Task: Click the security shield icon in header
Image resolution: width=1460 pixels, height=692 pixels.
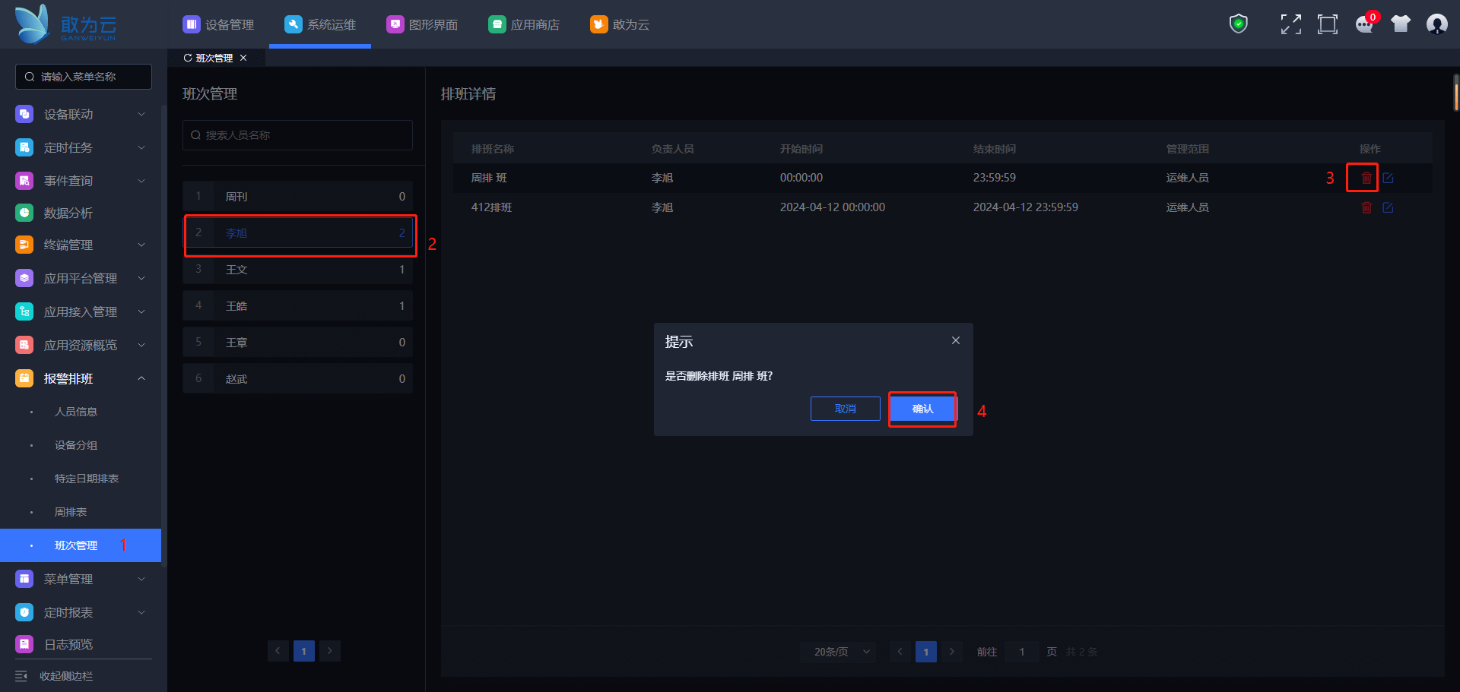Action: pyautogui.click(x=1238, y=24)
